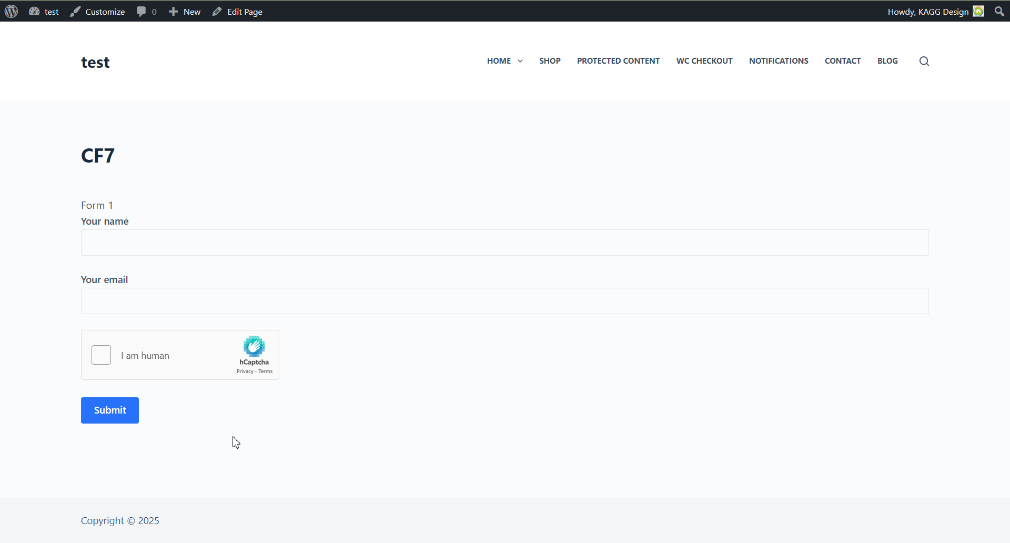Open the PROTECTED CONTENT page

[x=618, y=61]
